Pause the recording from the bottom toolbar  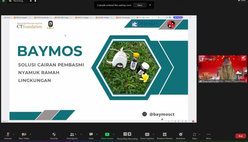pyautogui.click(x=125, y=134)
